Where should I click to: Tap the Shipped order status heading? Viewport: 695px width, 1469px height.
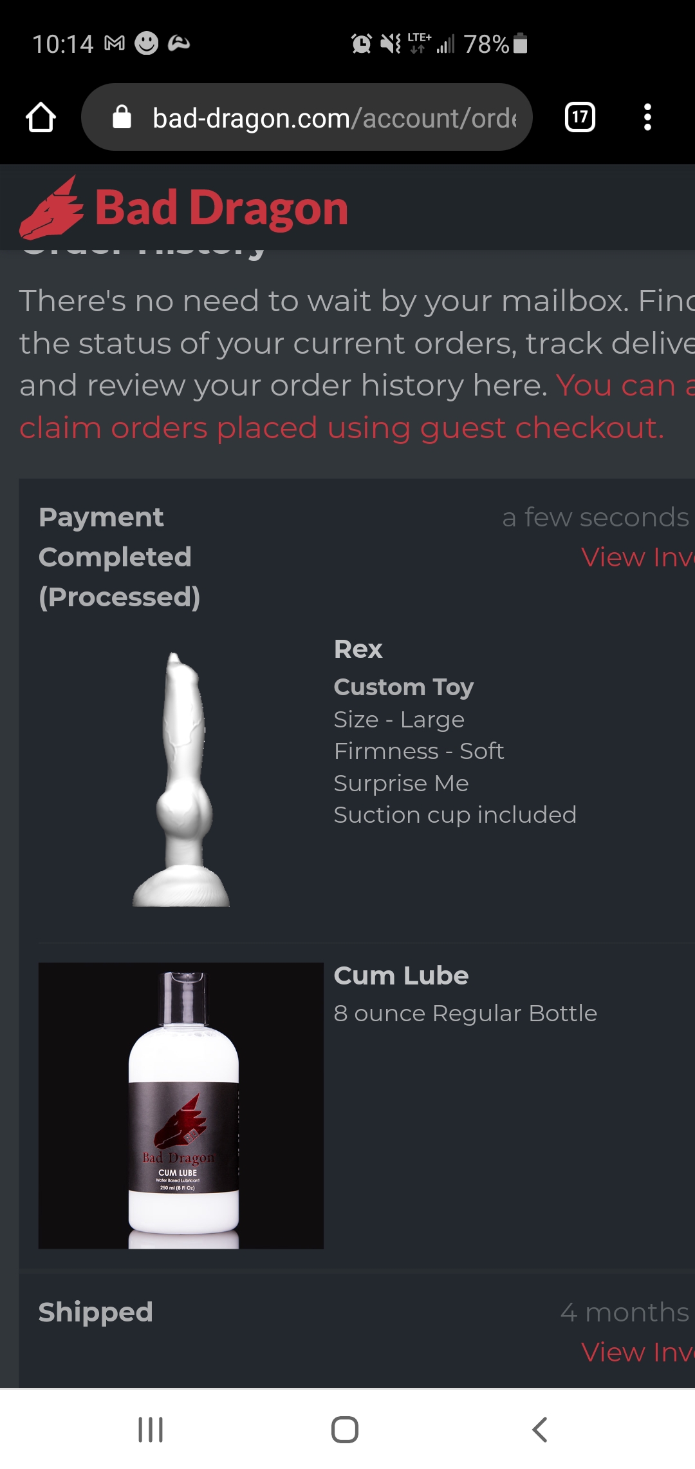95,1312
